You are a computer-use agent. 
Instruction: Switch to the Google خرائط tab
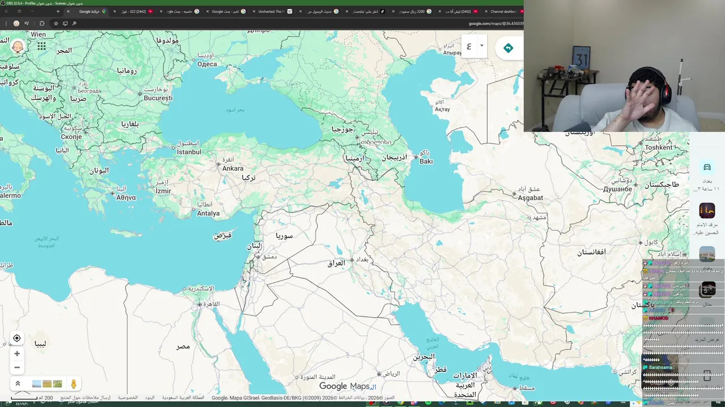(89, 11)
